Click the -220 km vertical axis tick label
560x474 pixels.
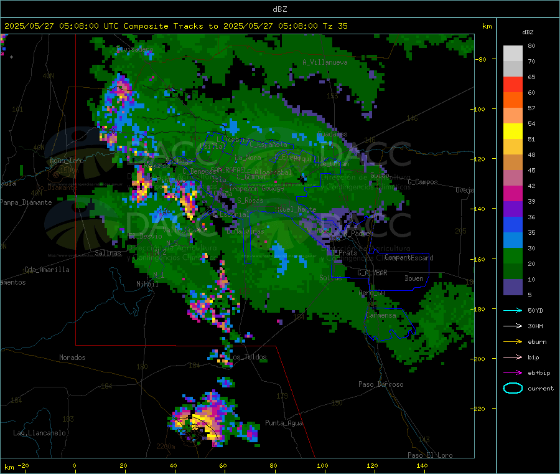click(479, 409)
